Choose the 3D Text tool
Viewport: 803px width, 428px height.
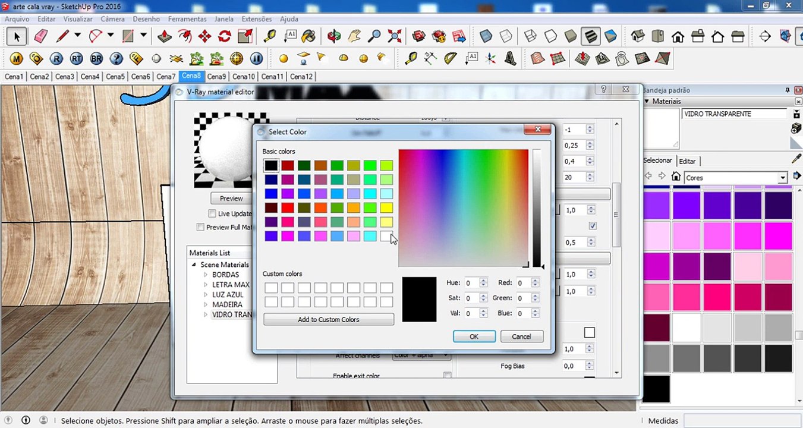pyautogui.click(x=510, y=59)
